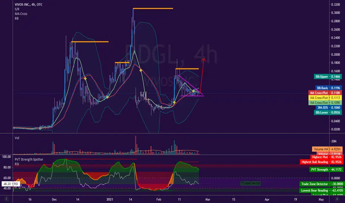345x203 pixels.
Task: Click the orange resistance line at the chart peak
Action: click(x=153, y=8)
